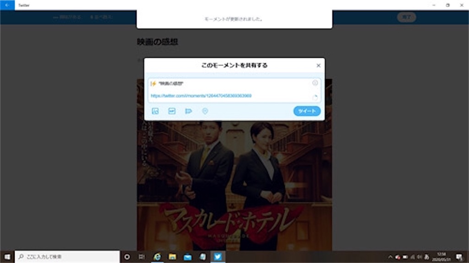Add location tag to the tweet

tap(205, 111)
